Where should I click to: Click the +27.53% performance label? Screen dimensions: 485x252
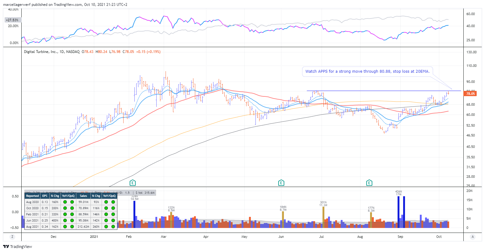coord(12,20)
